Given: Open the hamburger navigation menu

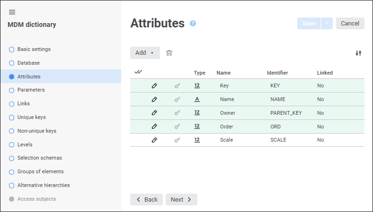Looking at the screenshot, I should tap(12, 12).
